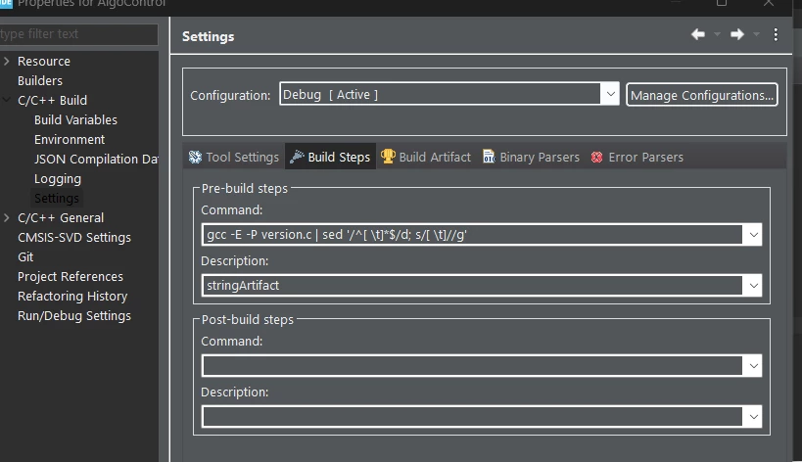Click Manage Configurations button
The width and height of the screenshot is (802, 462).
point(702,95)
